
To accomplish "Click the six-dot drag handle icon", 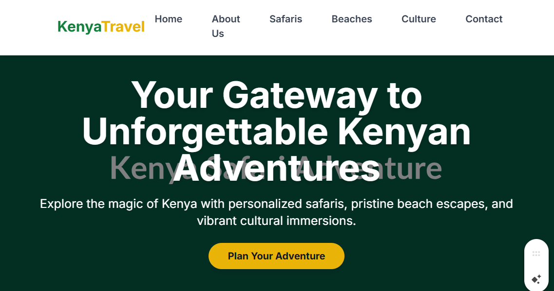I will (x=536, y=254).
